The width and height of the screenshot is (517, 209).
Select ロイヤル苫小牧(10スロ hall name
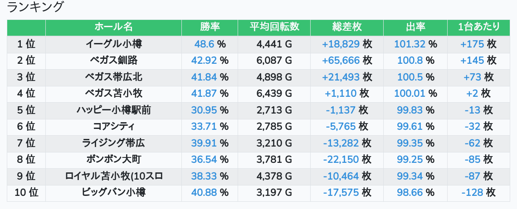113,176
